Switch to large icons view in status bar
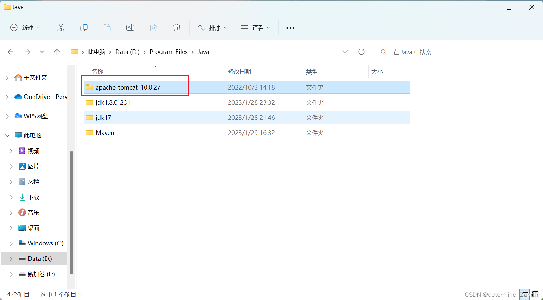543x300 pixels. coord(535,294)
